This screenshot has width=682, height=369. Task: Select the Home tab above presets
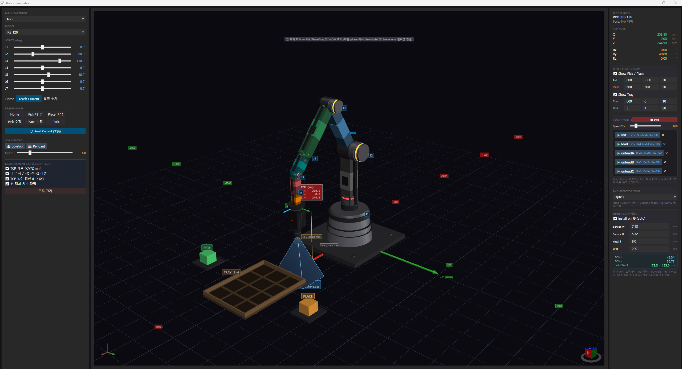point(10,99)
